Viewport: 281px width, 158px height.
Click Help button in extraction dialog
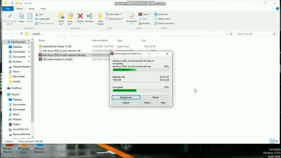(x=163, y=103)
